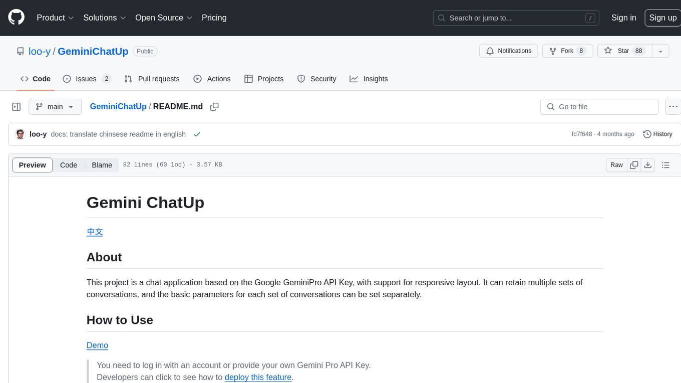Click the 82 lines 3.57 KB text
Viewport: 681px width, 383px height.
172,165
